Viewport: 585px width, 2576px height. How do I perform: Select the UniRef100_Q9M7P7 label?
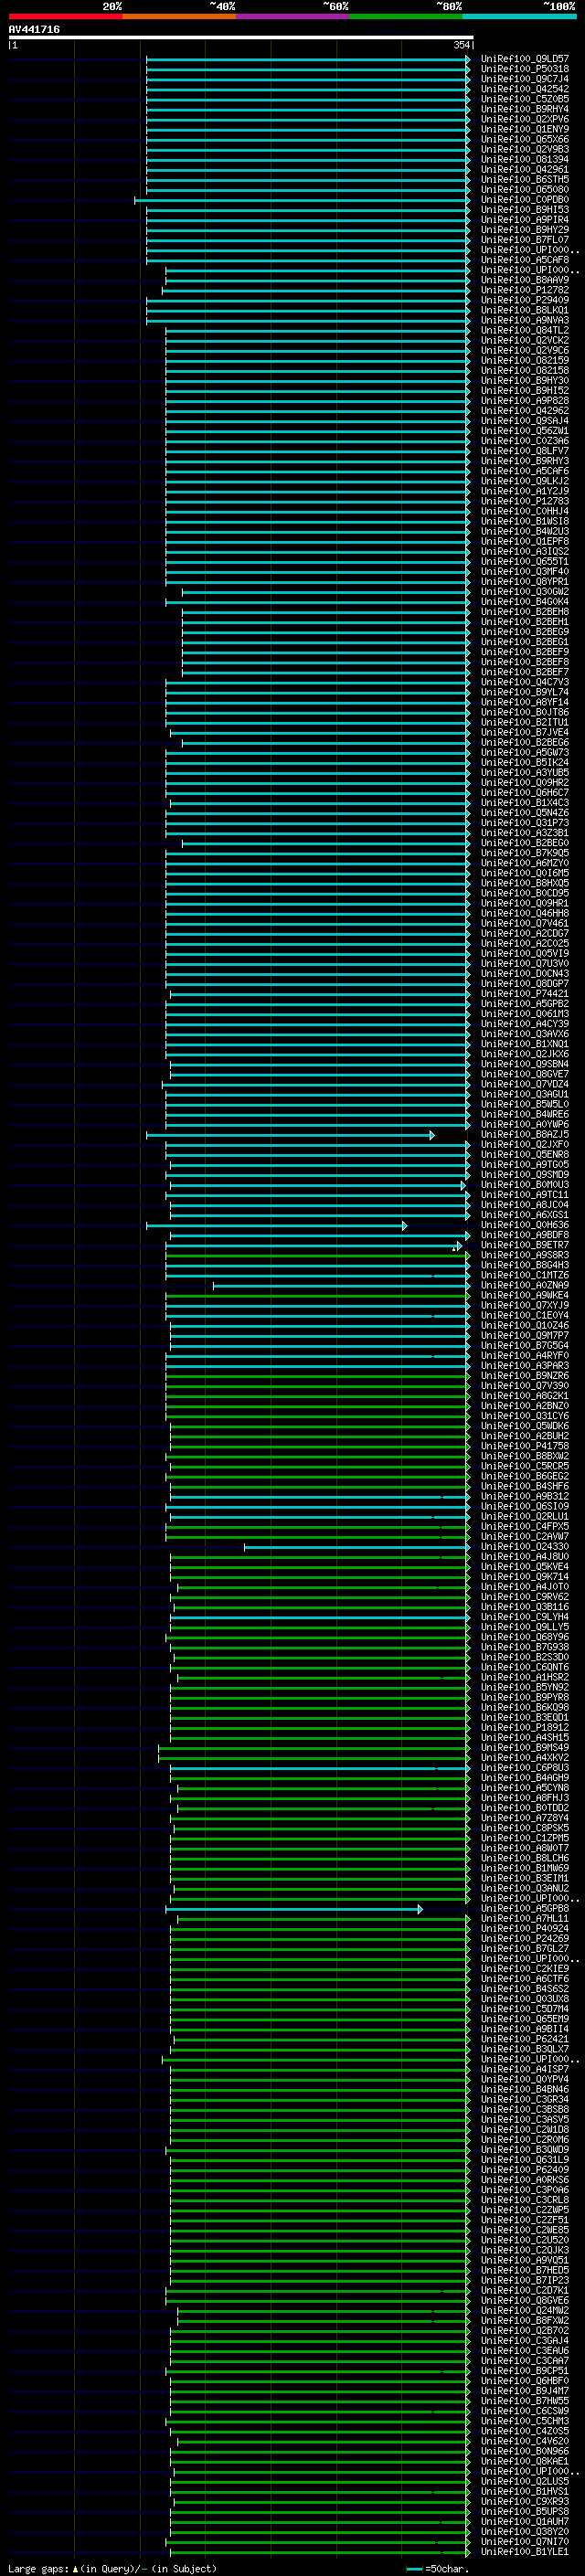click(524, 1335)
